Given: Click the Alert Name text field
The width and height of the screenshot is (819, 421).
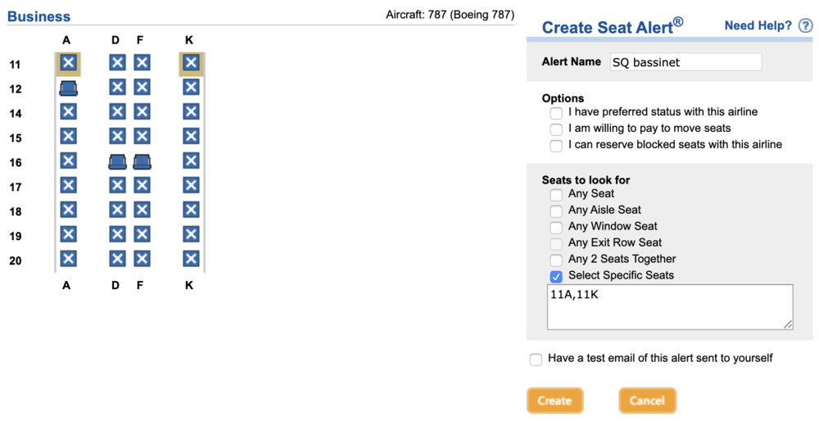Looking at the screenshot, I should coord(686,62).
